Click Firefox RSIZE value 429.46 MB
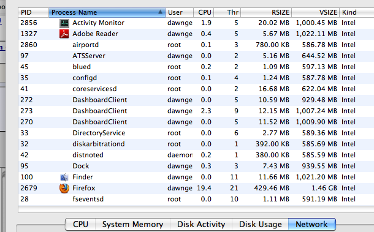The image size is (374, 232). coord(272,188)
